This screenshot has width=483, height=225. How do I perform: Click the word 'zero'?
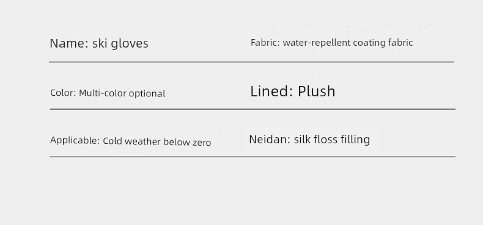202,143
